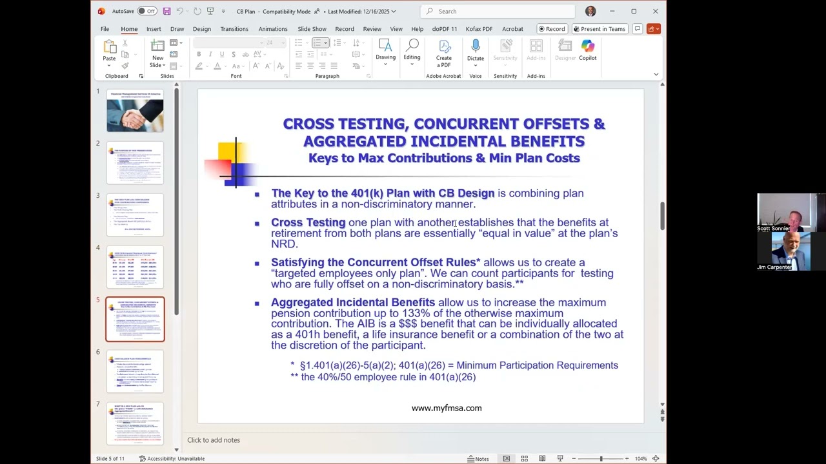This screenshot has width=826, height=464.
Task: Switch to the Animations tab
Action: [273, 29]
